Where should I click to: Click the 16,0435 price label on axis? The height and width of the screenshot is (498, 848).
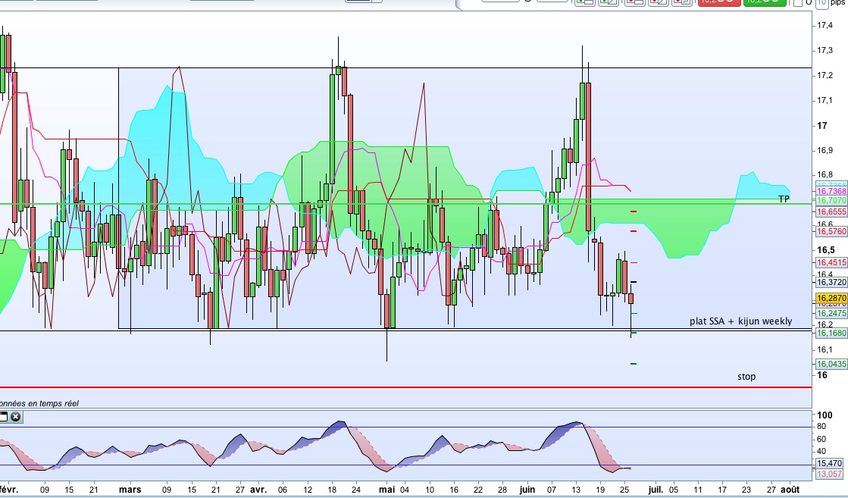830,364
